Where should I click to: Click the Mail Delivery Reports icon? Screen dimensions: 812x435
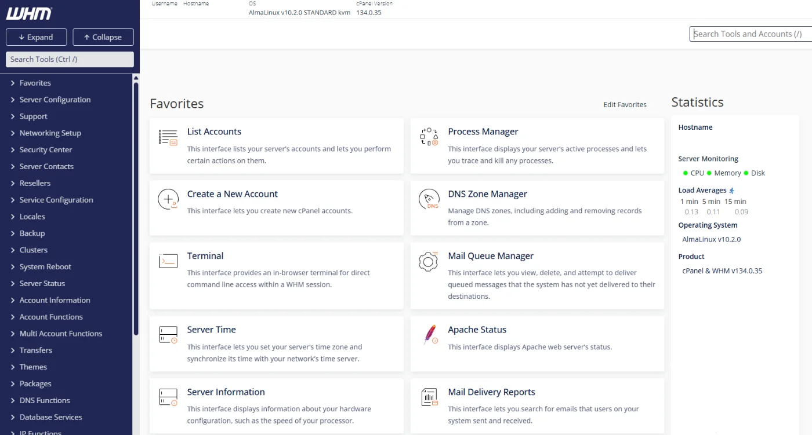click(x=429, y=397)
